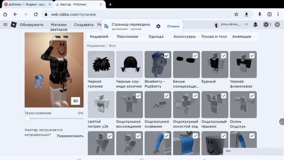Open browser downloads
The image size is (284, 160).
pyautogui.click(x=246, y=15)
